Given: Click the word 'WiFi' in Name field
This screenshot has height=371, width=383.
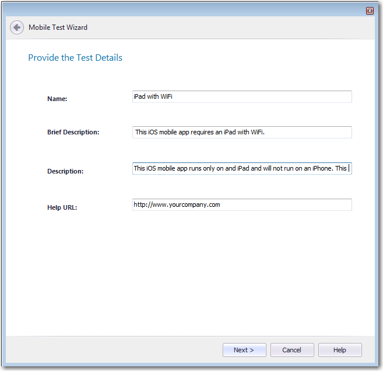Looking at the screenshot, I should coord(166,96).
